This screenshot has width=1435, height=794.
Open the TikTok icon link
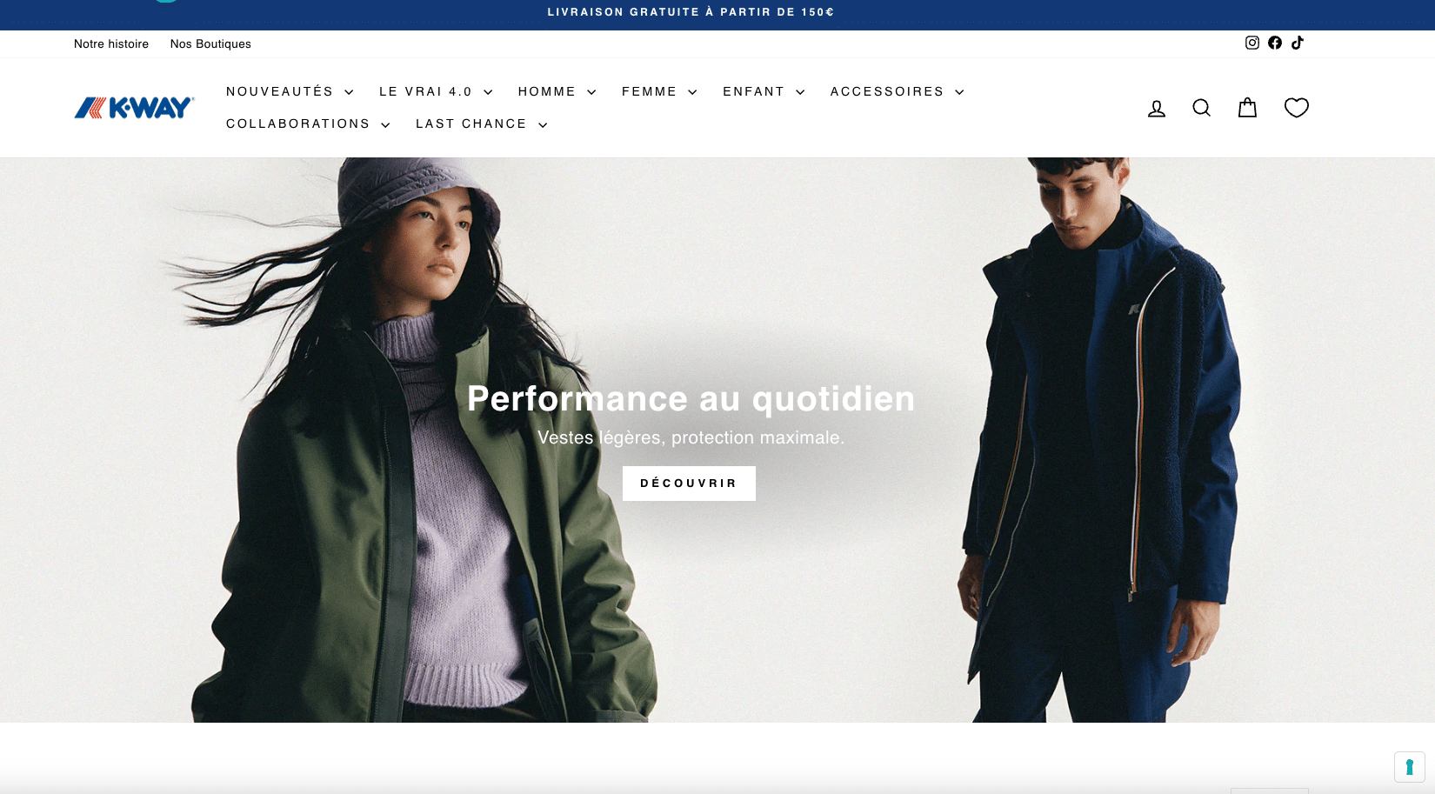coord(1297,43)
